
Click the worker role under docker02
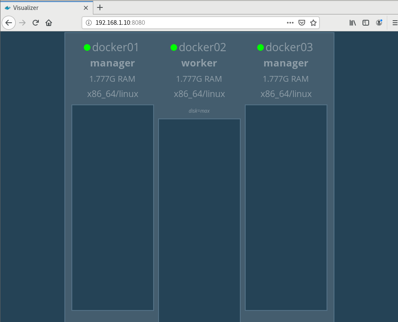pyautogui.click(x=199, y=63)
